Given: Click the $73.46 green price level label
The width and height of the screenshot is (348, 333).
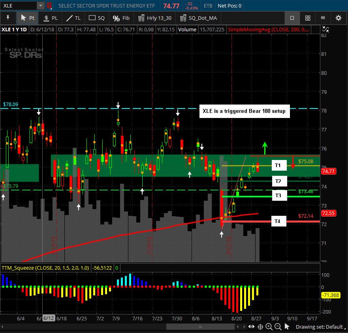Looking at the screenshot, I should coord(306,192).
